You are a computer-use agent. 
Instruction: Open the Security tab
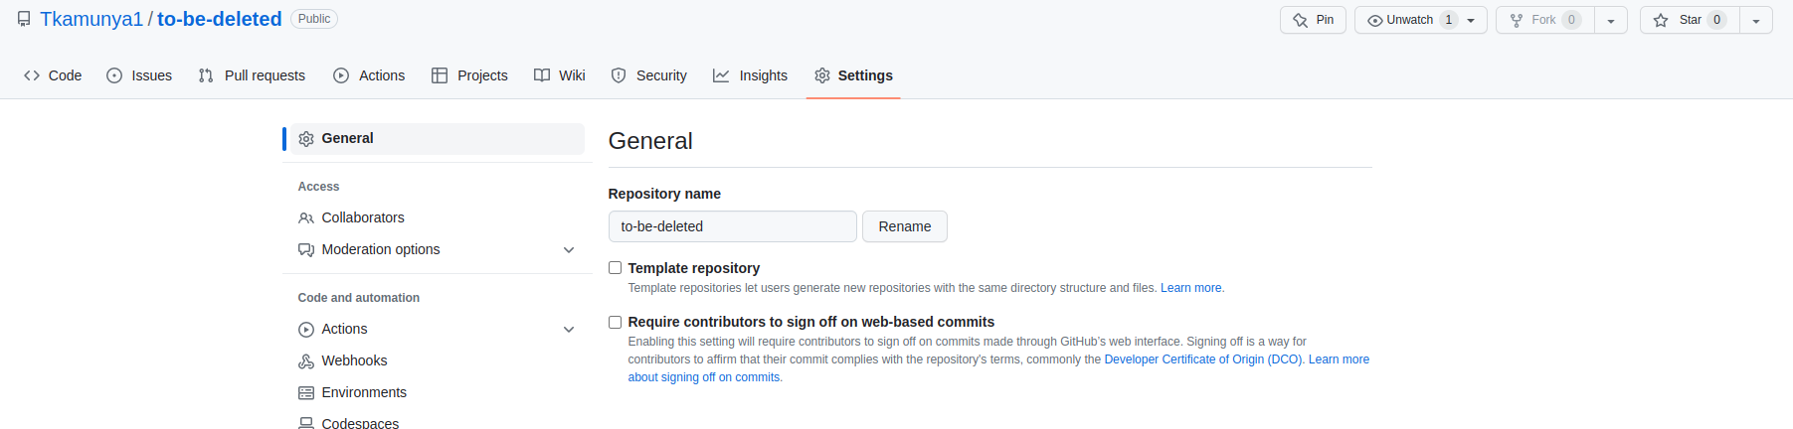coord(648,75)
